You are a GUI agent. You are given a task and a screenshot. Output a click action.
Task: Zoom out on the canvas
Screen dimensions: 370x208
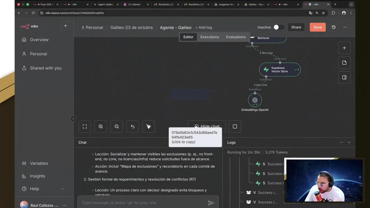click(x=116, y=127)
